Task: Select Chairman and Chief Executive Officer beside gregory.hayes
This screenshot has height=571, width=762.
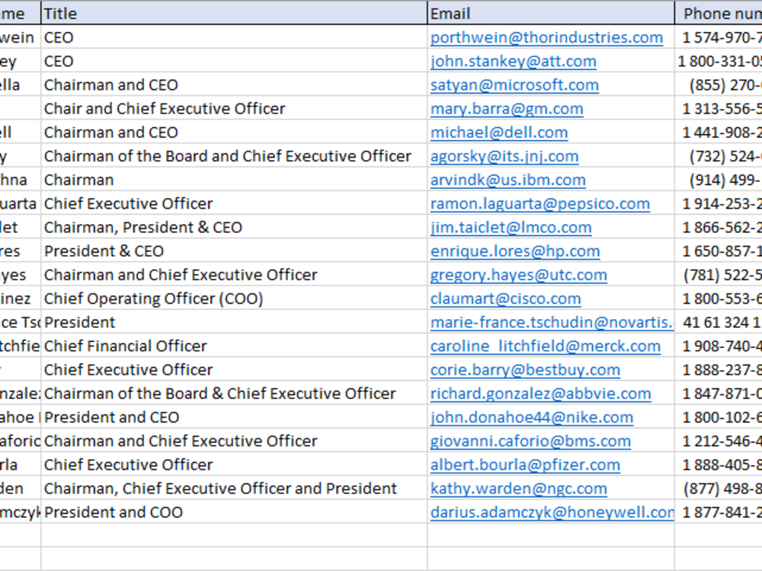Action: tap(234, 275)
